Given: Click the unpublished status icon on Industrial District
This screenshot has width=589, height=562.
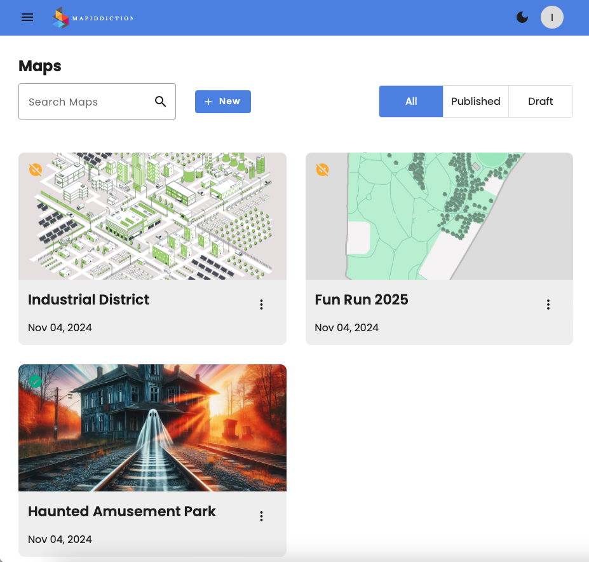Looking at the screenshot, I should [x=36, y=170].
